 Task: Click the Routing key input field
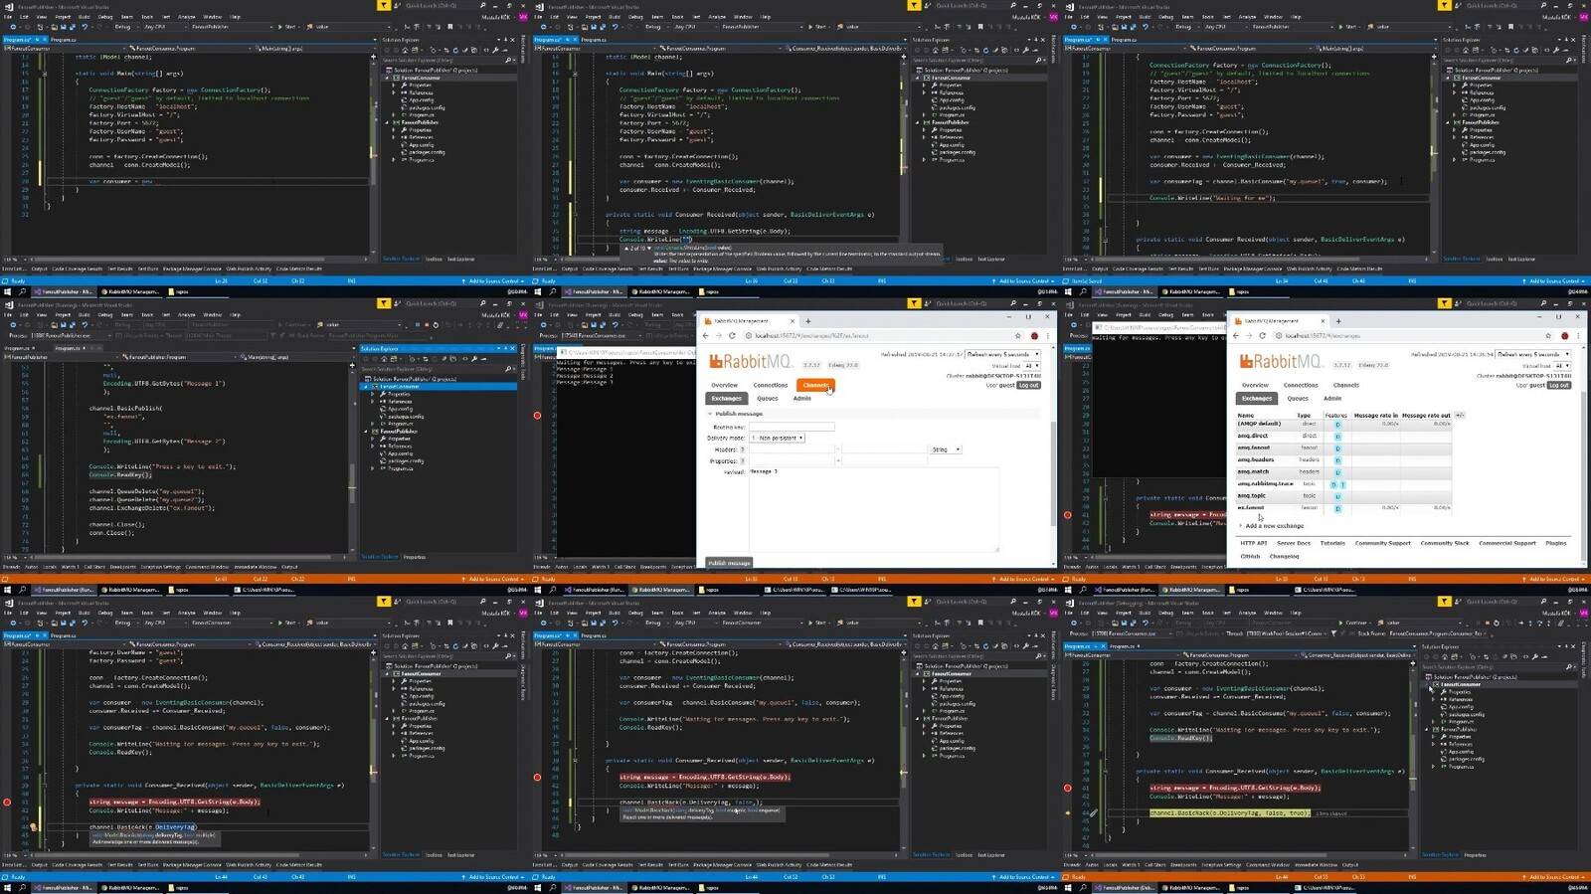point(792,427)
